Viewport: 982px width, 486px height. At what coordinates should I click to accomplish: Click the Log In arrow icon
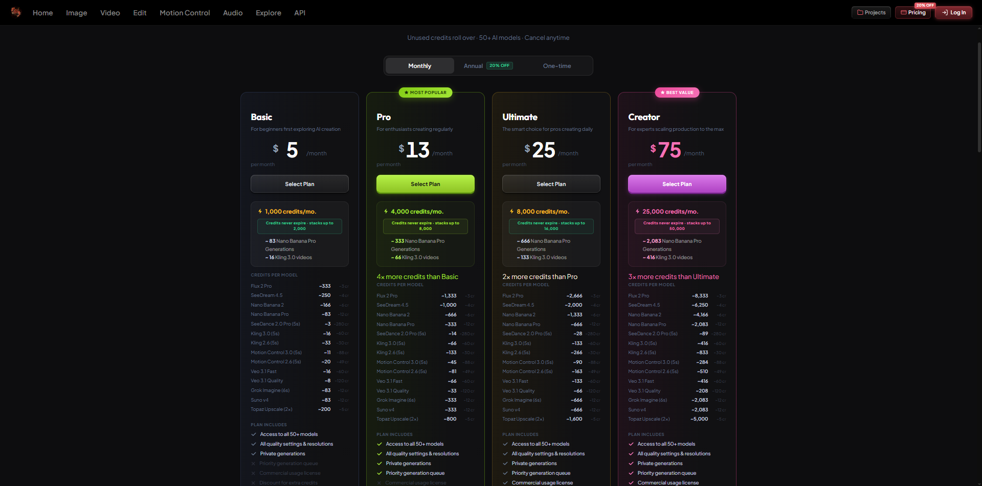click(x=945, y=12)
